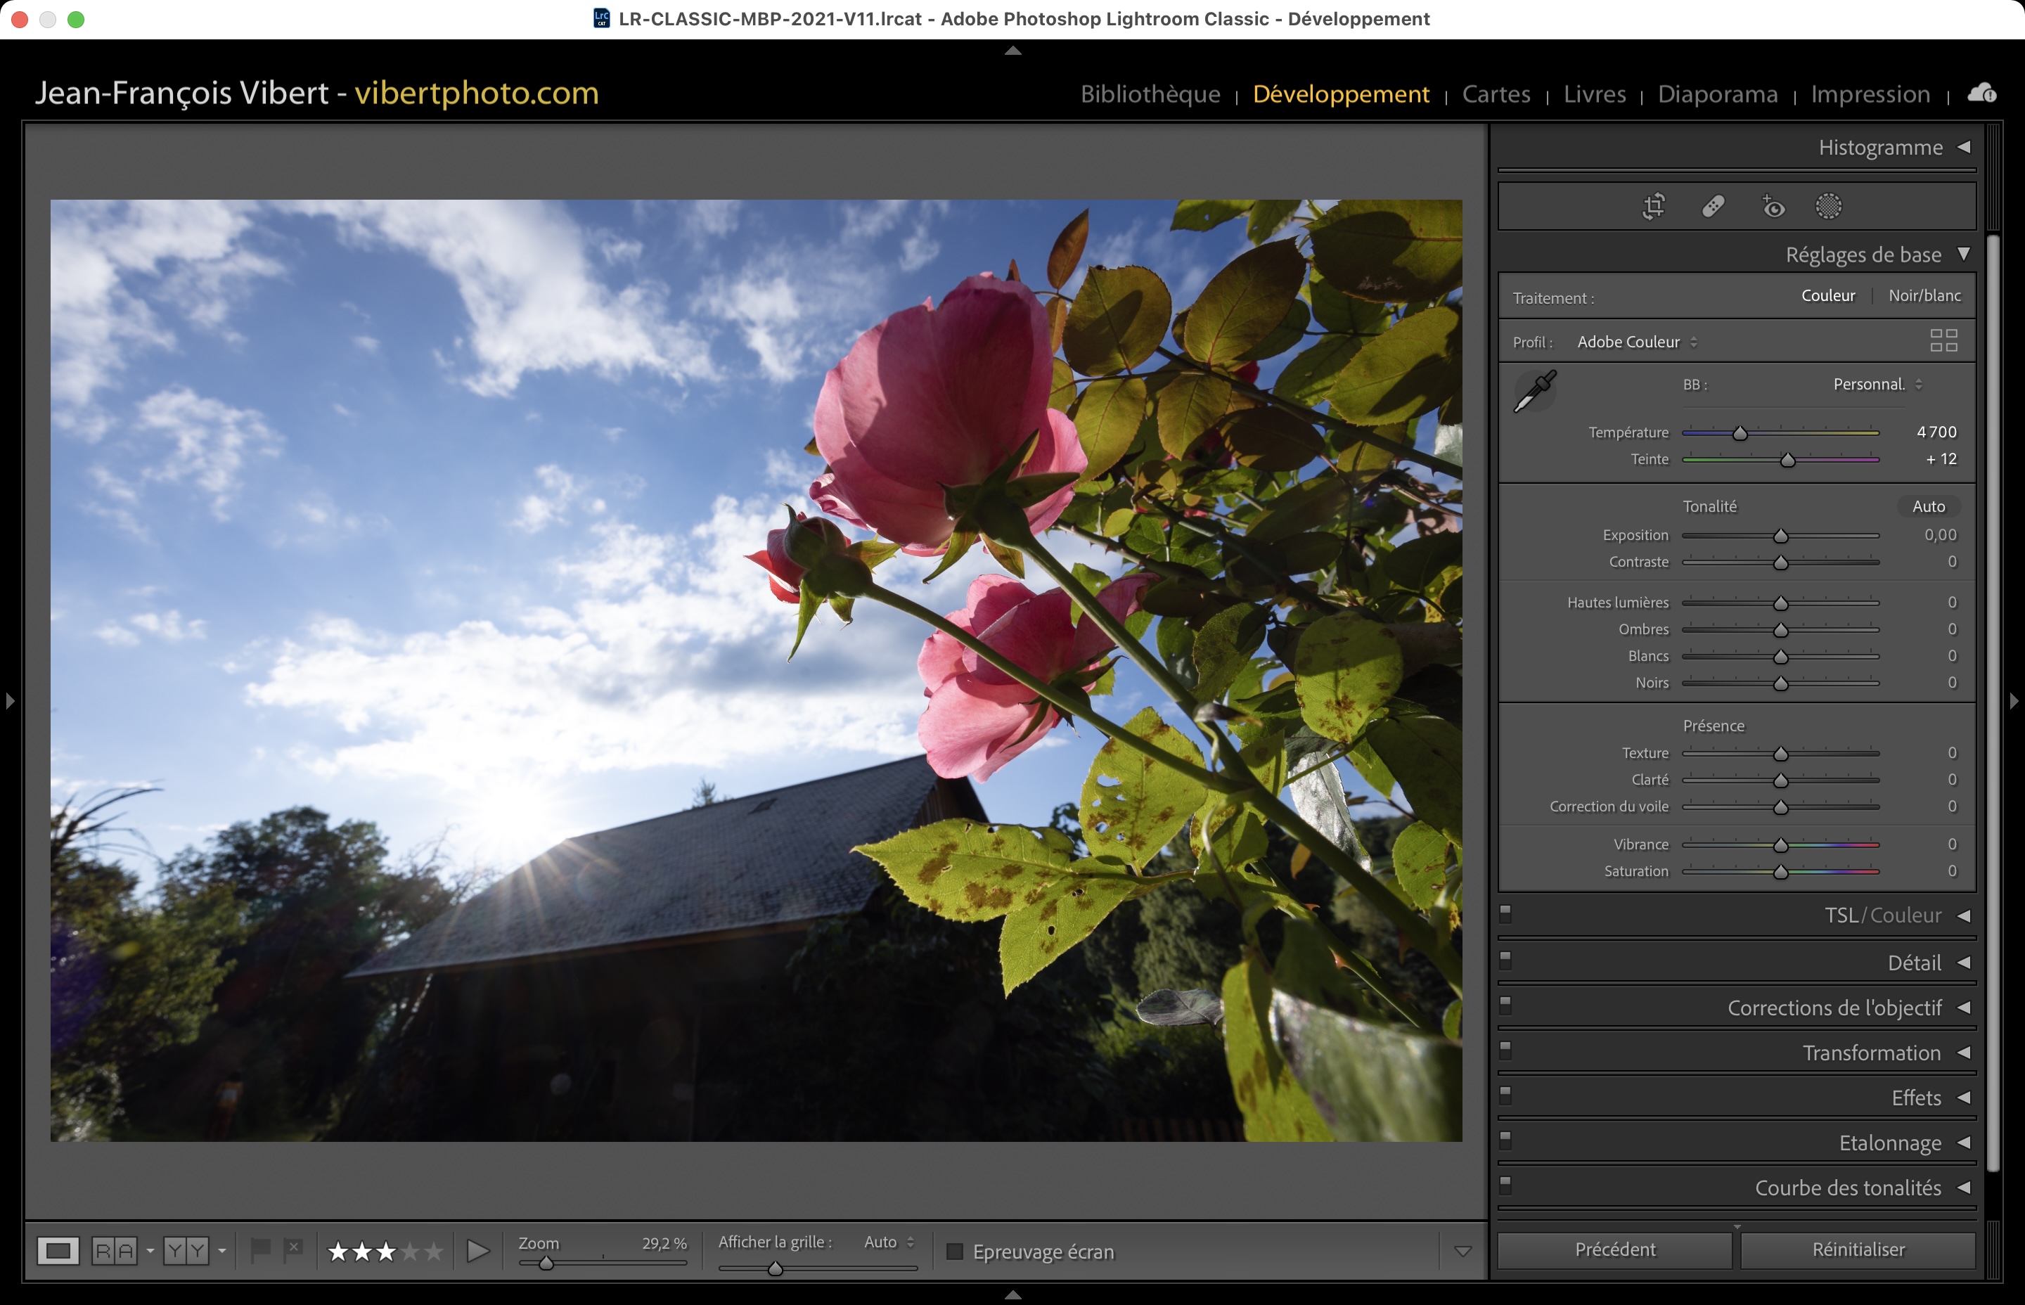2025x1305 pixels.
Task: Click the cloud sync status icon
Action: 1982,94
